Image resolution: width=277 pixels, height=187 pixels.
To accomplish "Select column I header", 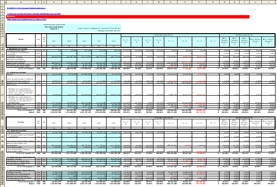I will click(114, 2).
